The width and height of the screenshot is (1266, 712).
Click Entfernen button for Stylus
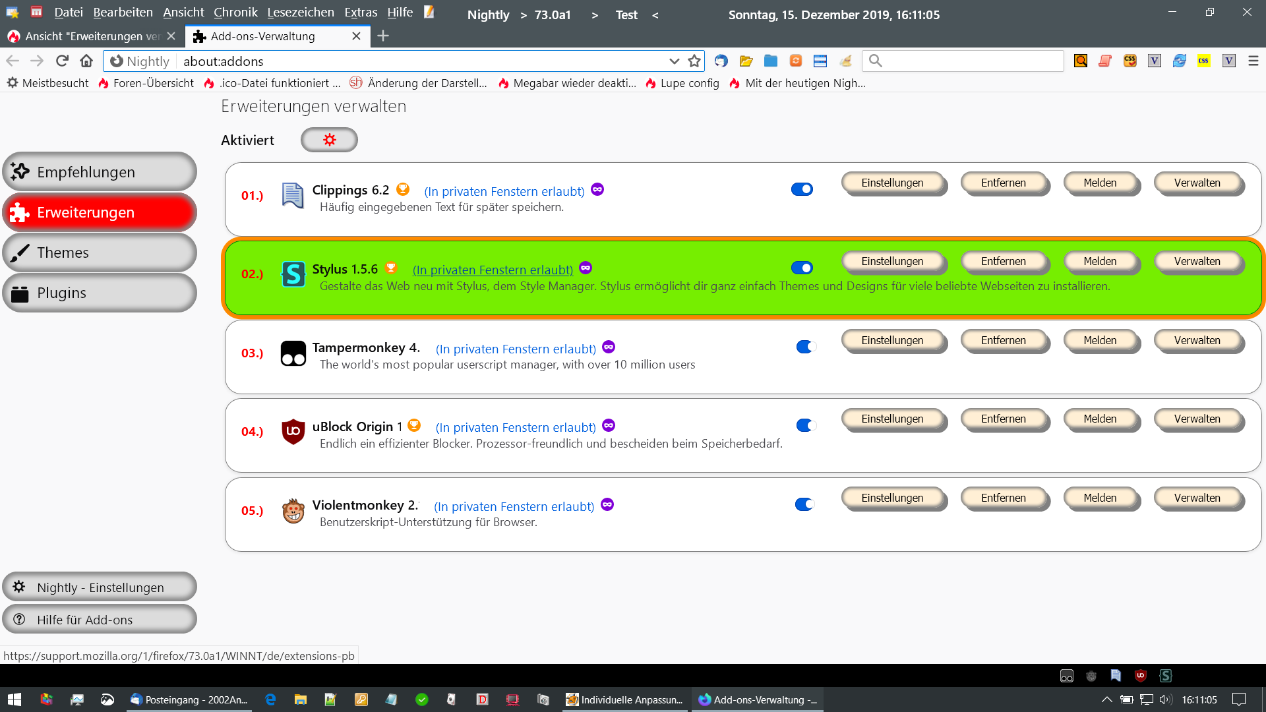(x=1003, y=261)
